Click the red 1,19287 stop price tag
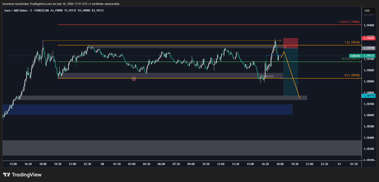 pos(369,38)
